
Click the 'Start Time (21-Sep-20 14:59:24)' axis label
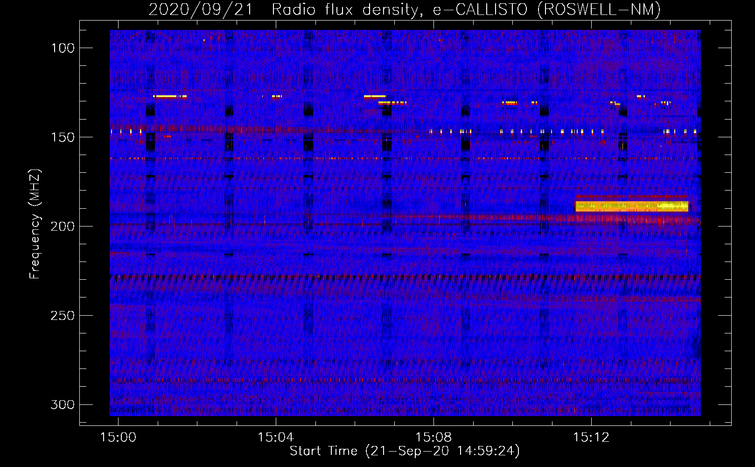[x=405, y=451]
